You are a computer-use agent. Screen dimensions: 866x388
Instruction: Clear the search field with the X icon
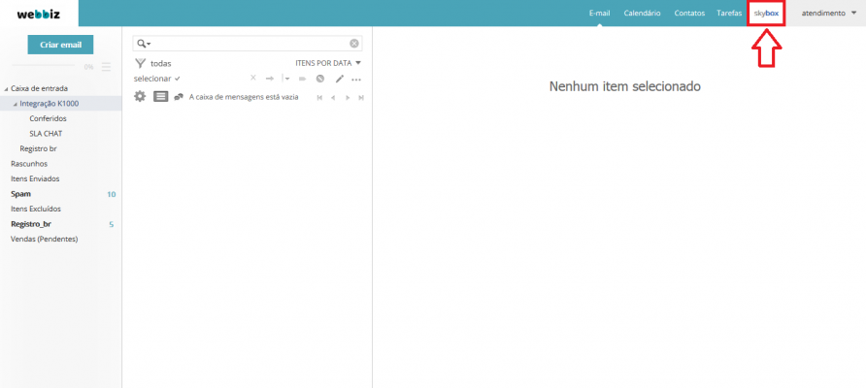[x=354, y=44]
